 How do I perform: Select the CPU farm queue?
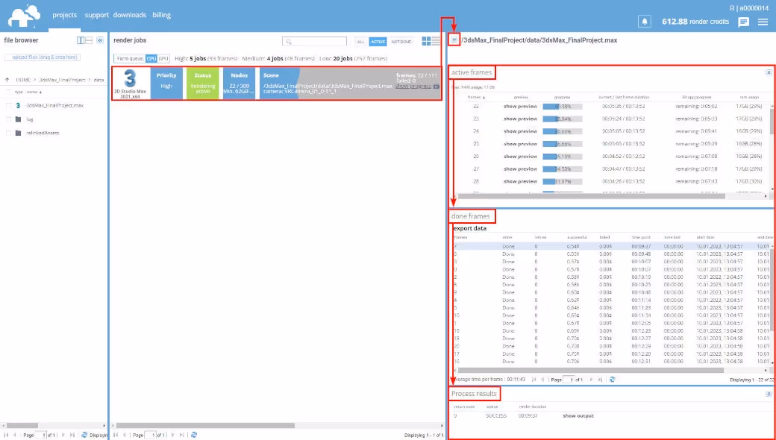coord(151,58)
